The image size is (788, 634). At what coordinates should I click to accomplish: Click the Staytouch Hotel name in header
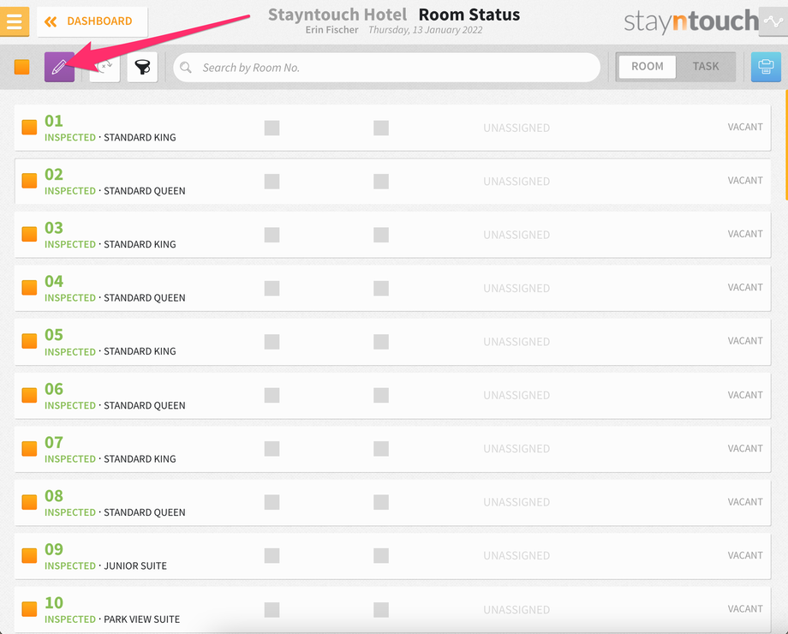pos(337,15)
